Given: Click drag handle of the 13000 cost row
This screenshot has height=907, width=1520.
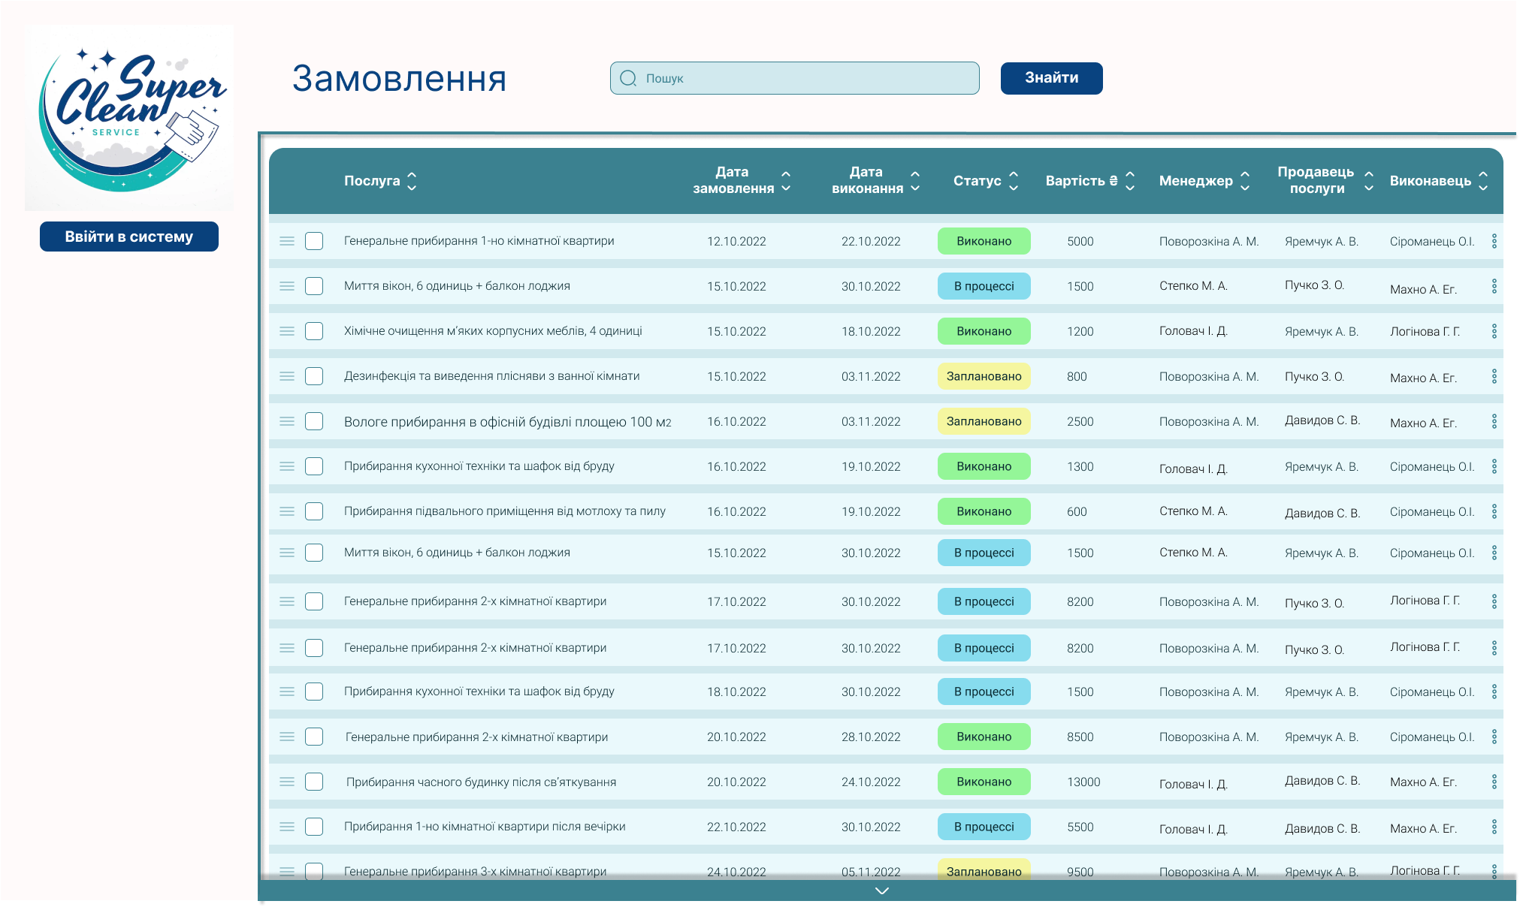Looking at the screenshot, I should point(287,782).
